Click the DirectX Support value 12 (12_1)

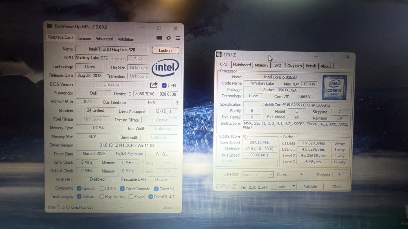coord(163,111)
